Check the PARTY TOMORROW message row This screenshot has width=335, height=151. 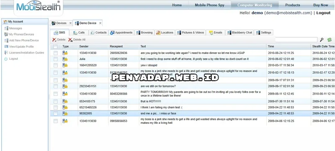(56, 94)
